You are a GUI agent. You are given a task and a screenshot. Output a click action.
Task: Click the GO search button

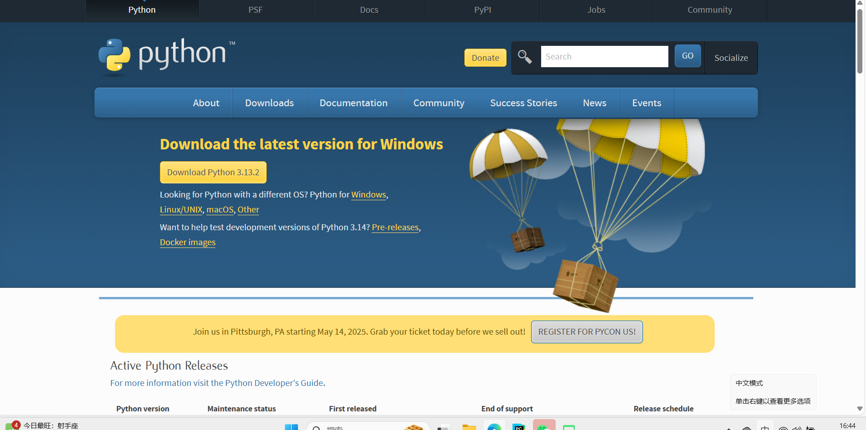pyautogui.click(x=688, y=56)
